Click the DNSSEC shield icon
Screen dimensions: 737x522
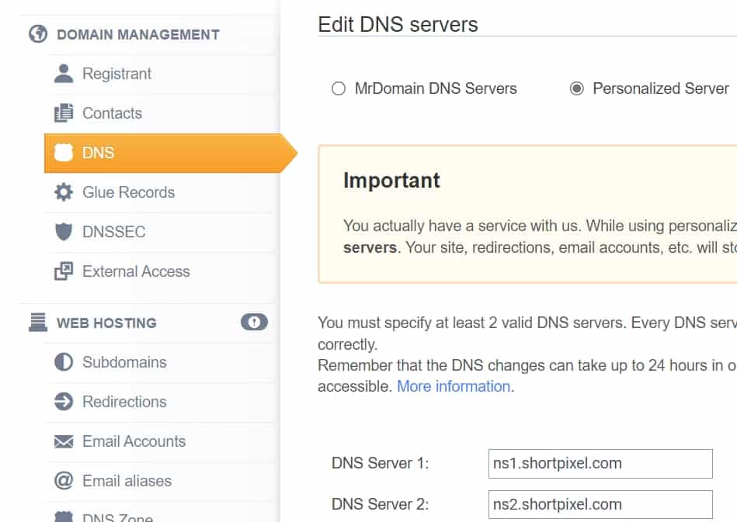[x=63, y=232]
